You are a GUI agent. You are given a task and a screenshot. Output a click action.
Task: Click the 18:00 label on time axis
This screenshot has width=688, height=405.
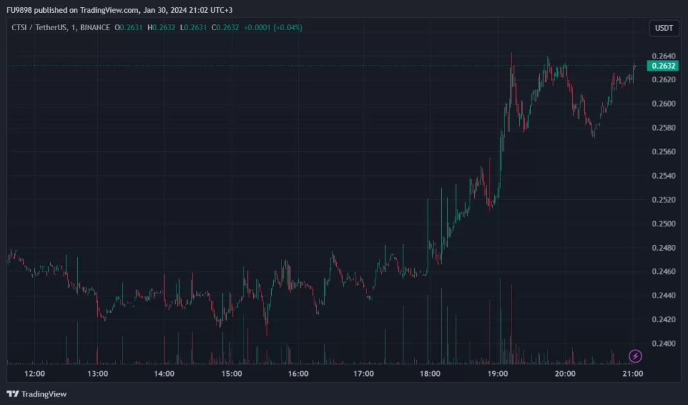pyautogui.click(x=430, y=373)
